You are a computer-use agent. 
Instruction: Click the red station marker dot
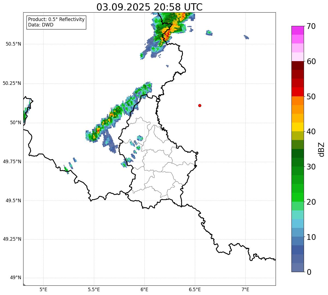click(x=200, y=105)
